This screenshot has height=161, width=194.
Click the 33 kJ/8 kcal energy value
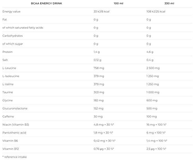point(104,12)
